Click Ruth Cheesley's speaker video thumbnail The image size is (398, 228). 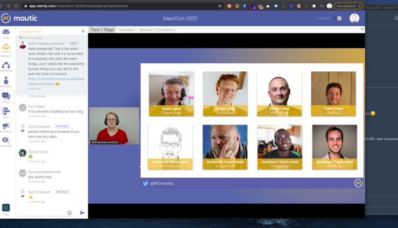point(114,126)
